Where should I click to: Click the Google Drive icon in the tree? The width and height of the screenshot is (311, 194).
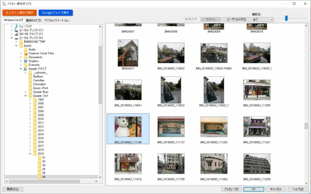coord(26,69)
